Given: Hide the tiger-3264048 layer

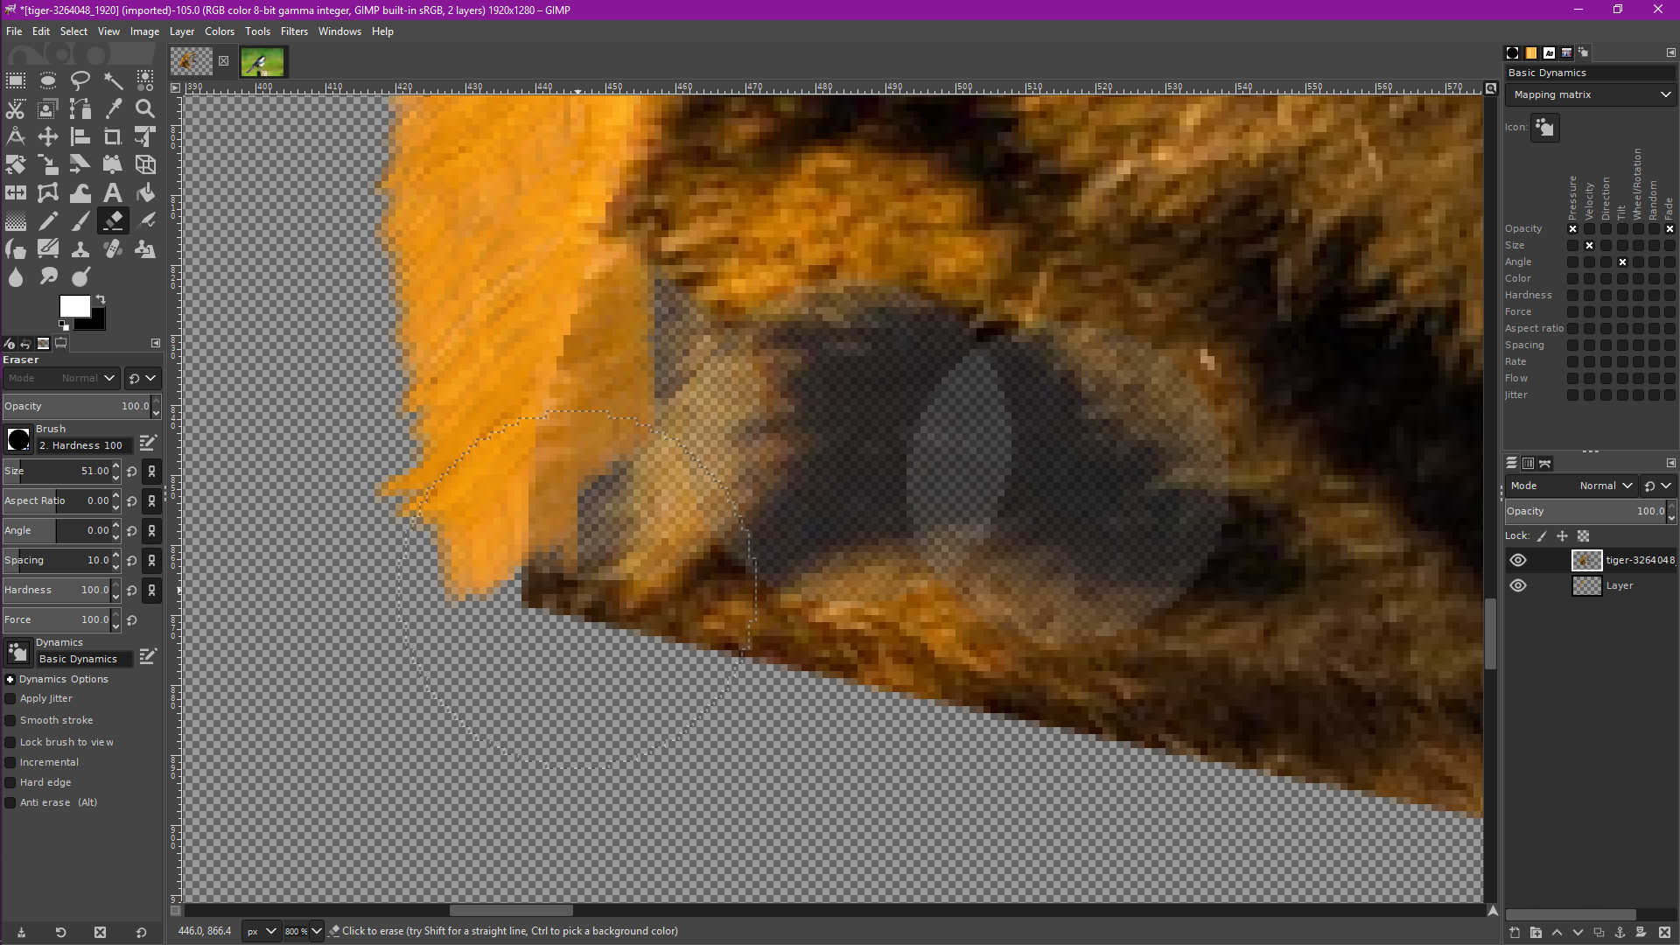Looking at the screenshot, I should (1518, 560).
